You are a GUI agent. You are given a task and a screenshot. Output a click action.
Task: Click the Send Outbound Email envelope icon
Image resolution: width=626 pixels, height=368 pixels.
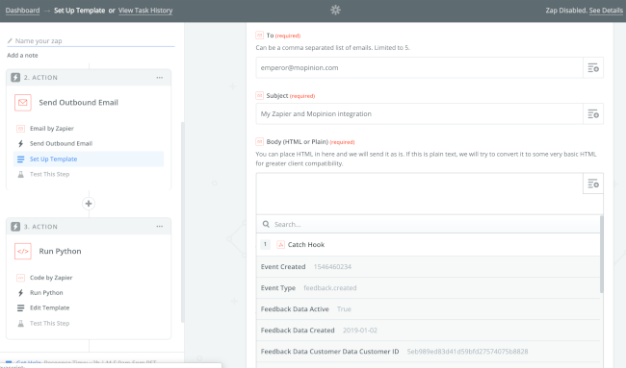(23, 103)
